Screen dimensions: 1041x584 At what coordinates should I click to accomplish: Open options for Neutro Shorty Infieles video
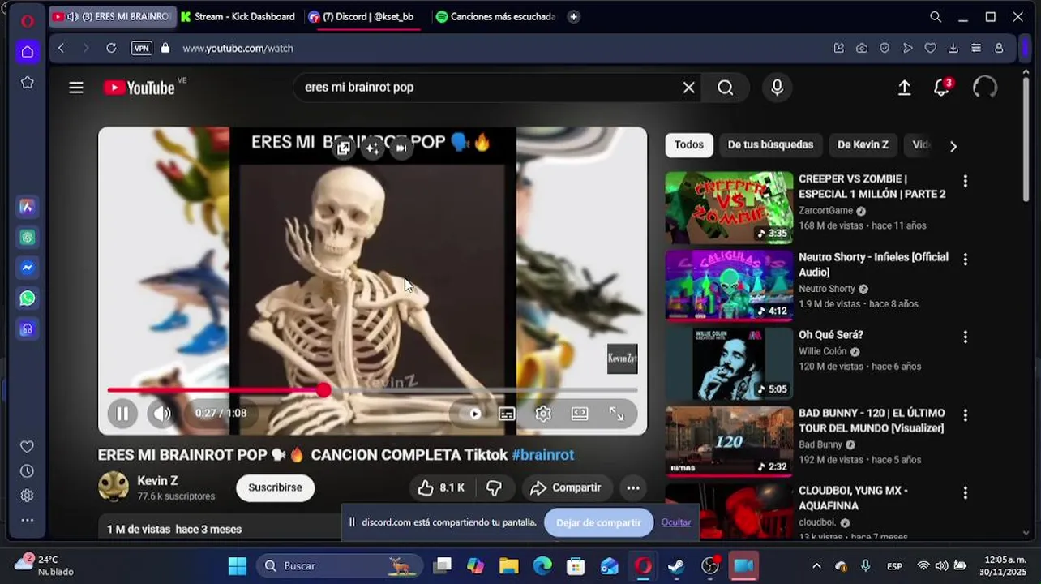pyautogui.click(x=965, y=260)
